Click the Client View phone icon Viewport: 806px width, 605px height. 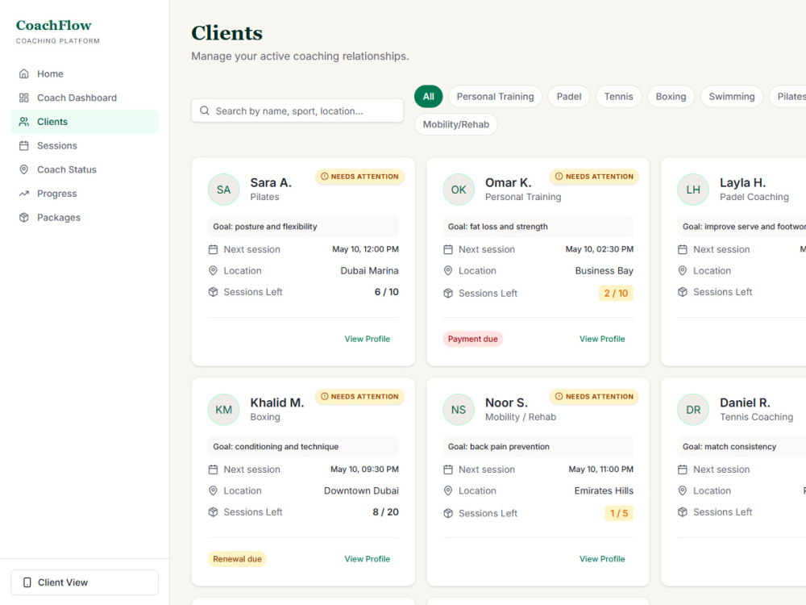(x=27, y=582)
